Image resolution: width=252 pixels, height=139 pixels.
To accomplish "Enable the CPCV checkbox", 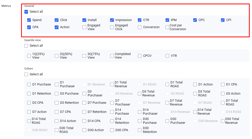I will pyautogui.click(x=140, y=56).
